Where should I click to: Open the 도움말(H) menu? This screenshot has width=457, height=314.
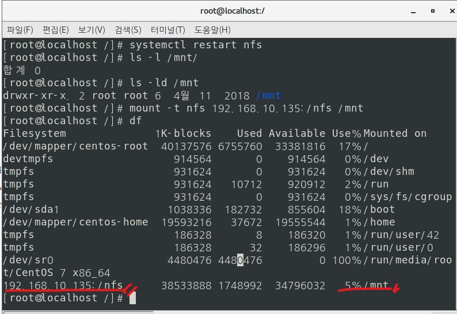(x=212, y=30)
